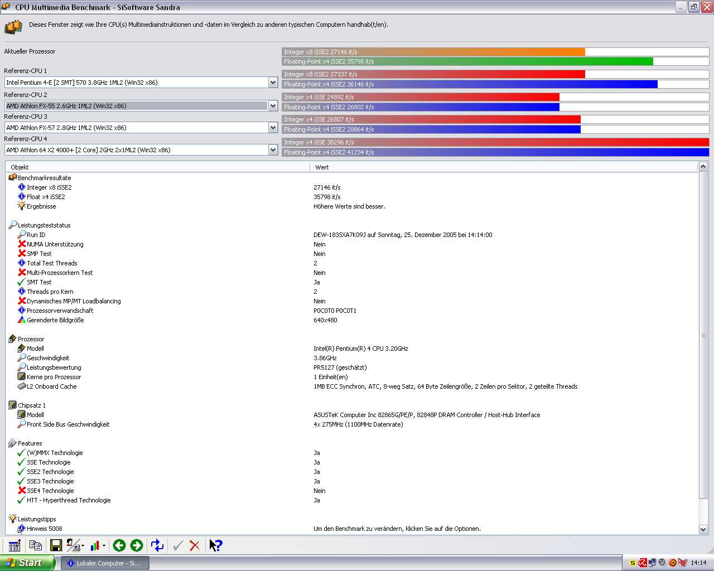Click the Leistungstipps lightbulb icon

click(13, 519)
